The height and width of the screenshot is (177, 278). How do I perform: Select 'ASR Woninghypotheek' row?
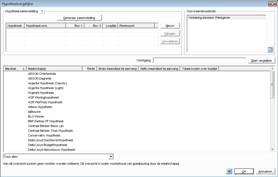point(137,97)
